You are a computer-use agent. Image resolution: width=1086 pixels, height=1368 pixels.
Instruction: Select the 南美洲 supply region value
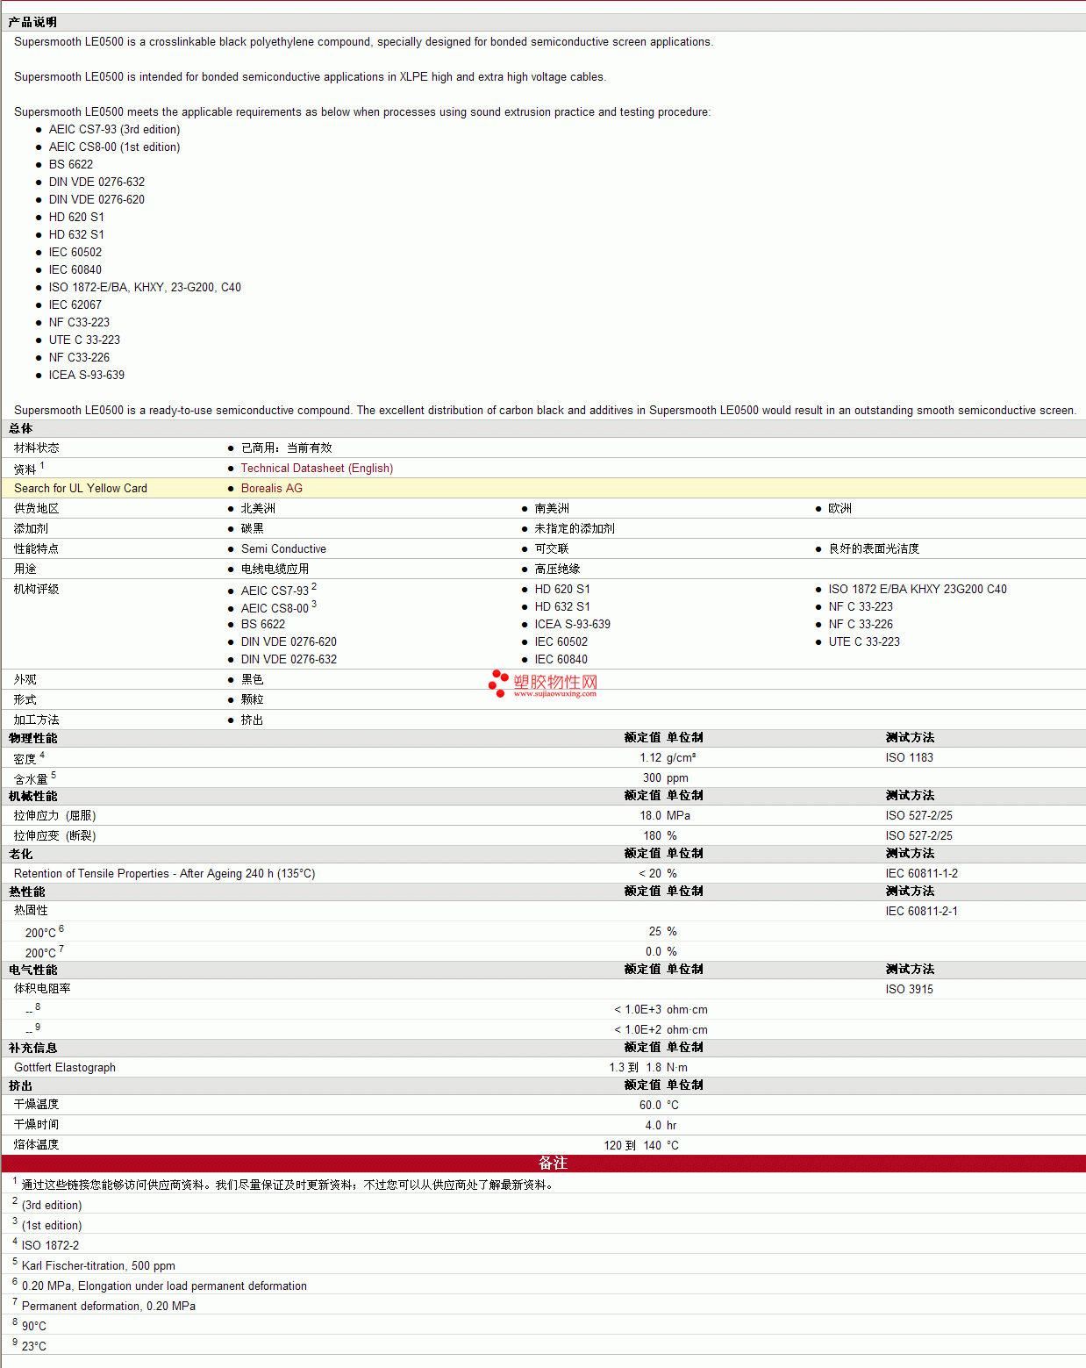pyautogui.click(x=552, y=509)
